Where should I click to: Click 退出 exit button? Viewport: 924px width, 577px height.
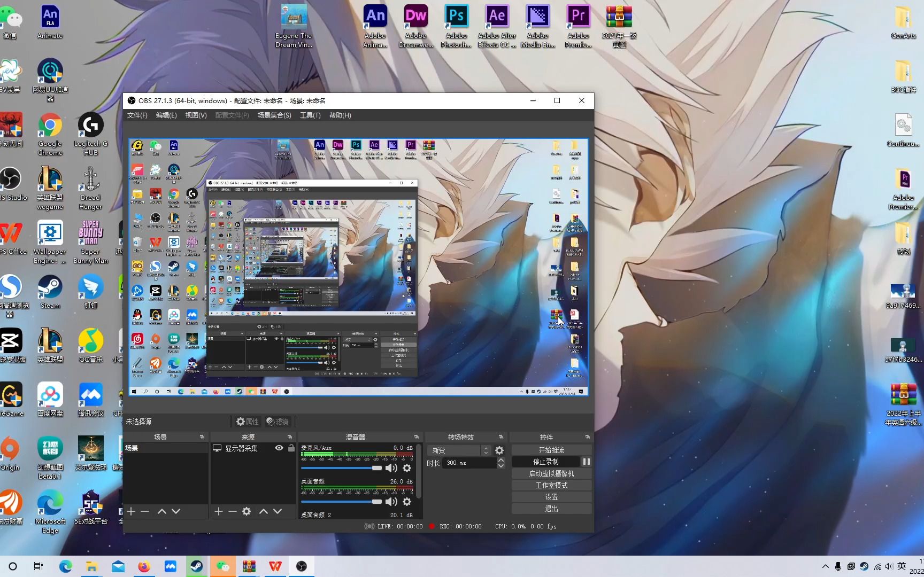click(551, 509)
